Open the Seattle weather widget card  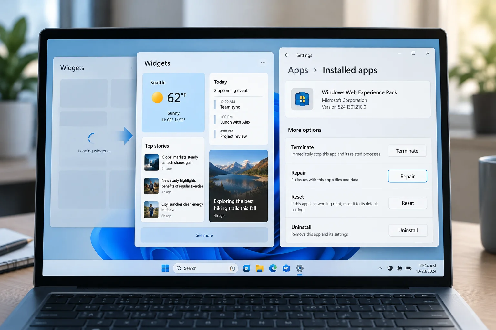click(173, 103)
